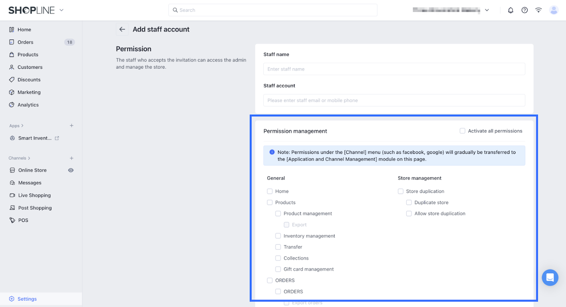566x307 pixels.
Task: Open the user avatar profile menu
Action: pos(554,10)
